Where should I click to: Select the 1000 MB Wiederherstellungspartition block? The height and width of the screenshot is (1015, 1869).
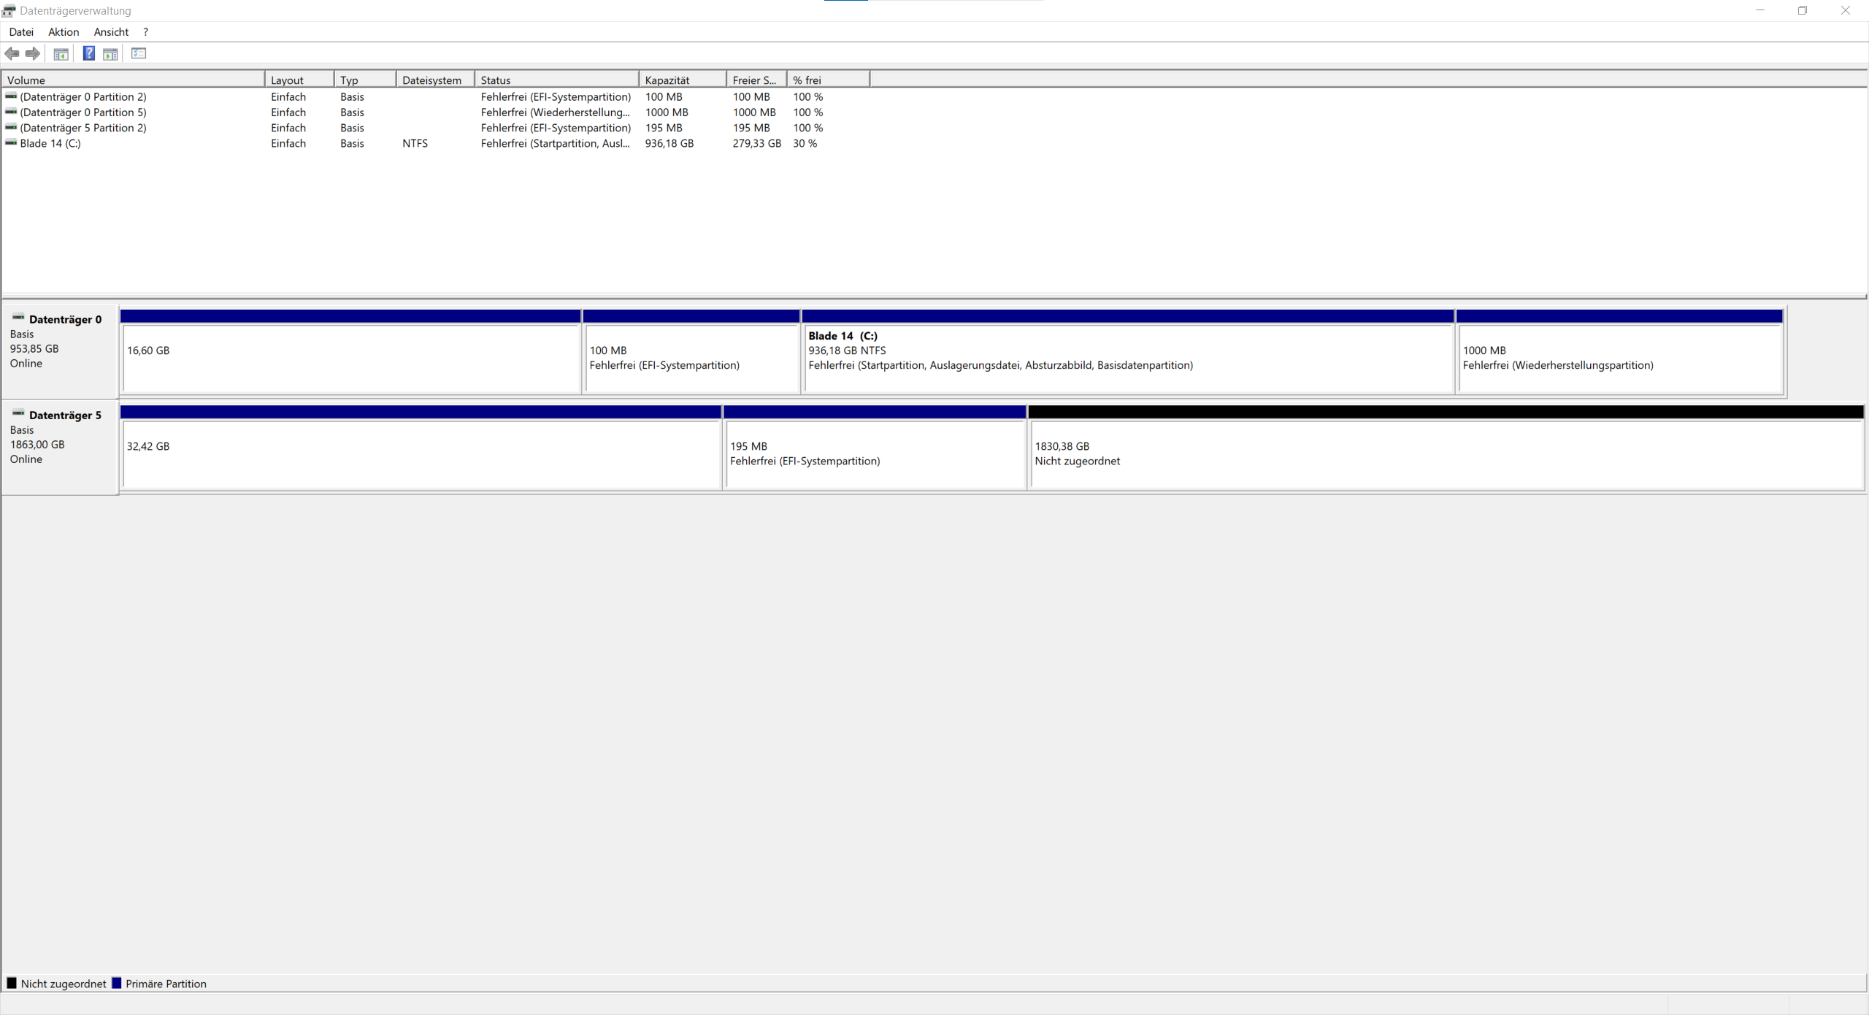pyautogui.click(x=1619, y=358)
